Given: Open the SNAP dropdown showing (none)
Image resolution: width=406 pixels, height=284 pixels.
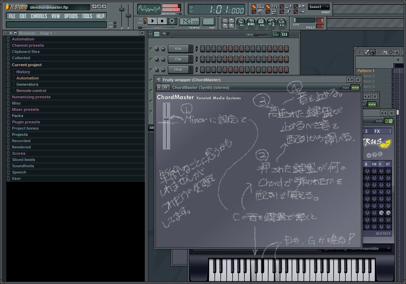Looking at the screenshot, I should [319, 7].
